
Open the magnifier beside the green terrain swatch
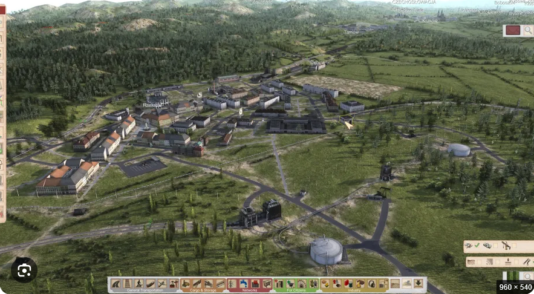pos(529,276)
